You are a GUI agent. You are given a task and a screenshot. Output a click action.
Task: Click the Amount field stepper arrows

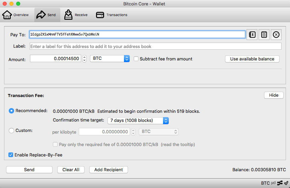pyautogui.click(x=84, y=59)
